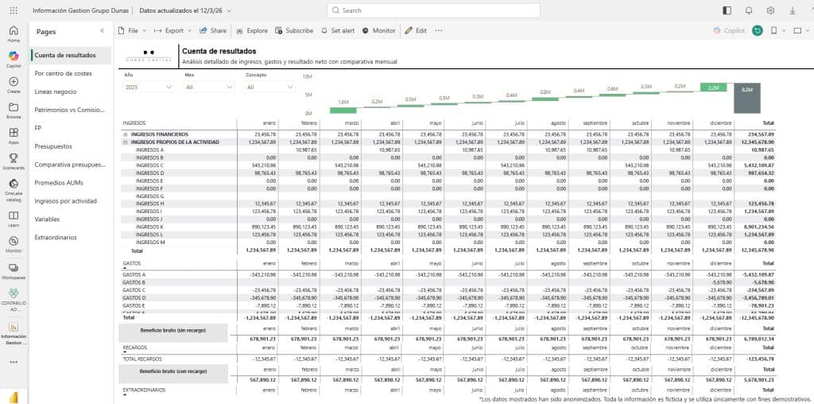Click TOTAL RECARGOS row label
The image size is (814, 404).
pyautogui.click(x=142, y=359)
